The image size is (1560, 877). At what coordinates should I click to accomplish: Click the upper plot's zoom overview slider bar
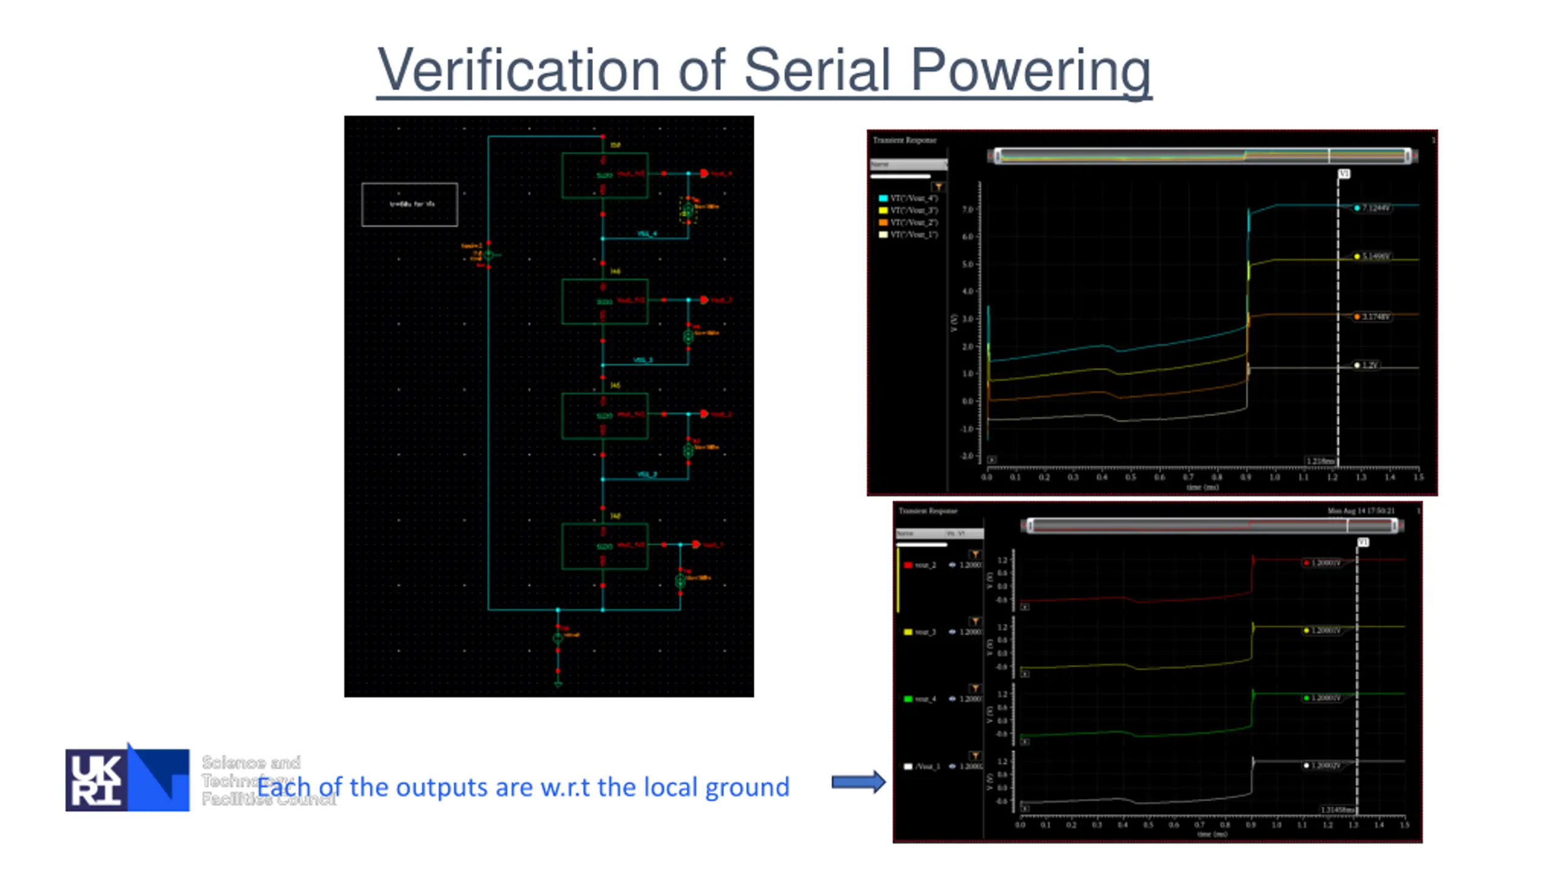click(1202, 156)
